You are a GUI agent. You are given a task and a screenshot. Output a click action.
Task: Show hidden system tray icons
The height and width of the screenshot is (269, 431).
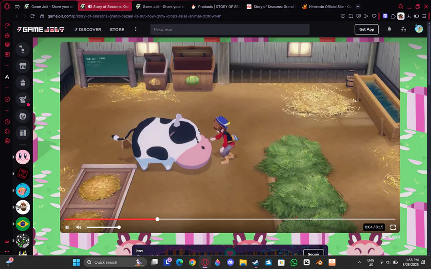click(360, 262)
